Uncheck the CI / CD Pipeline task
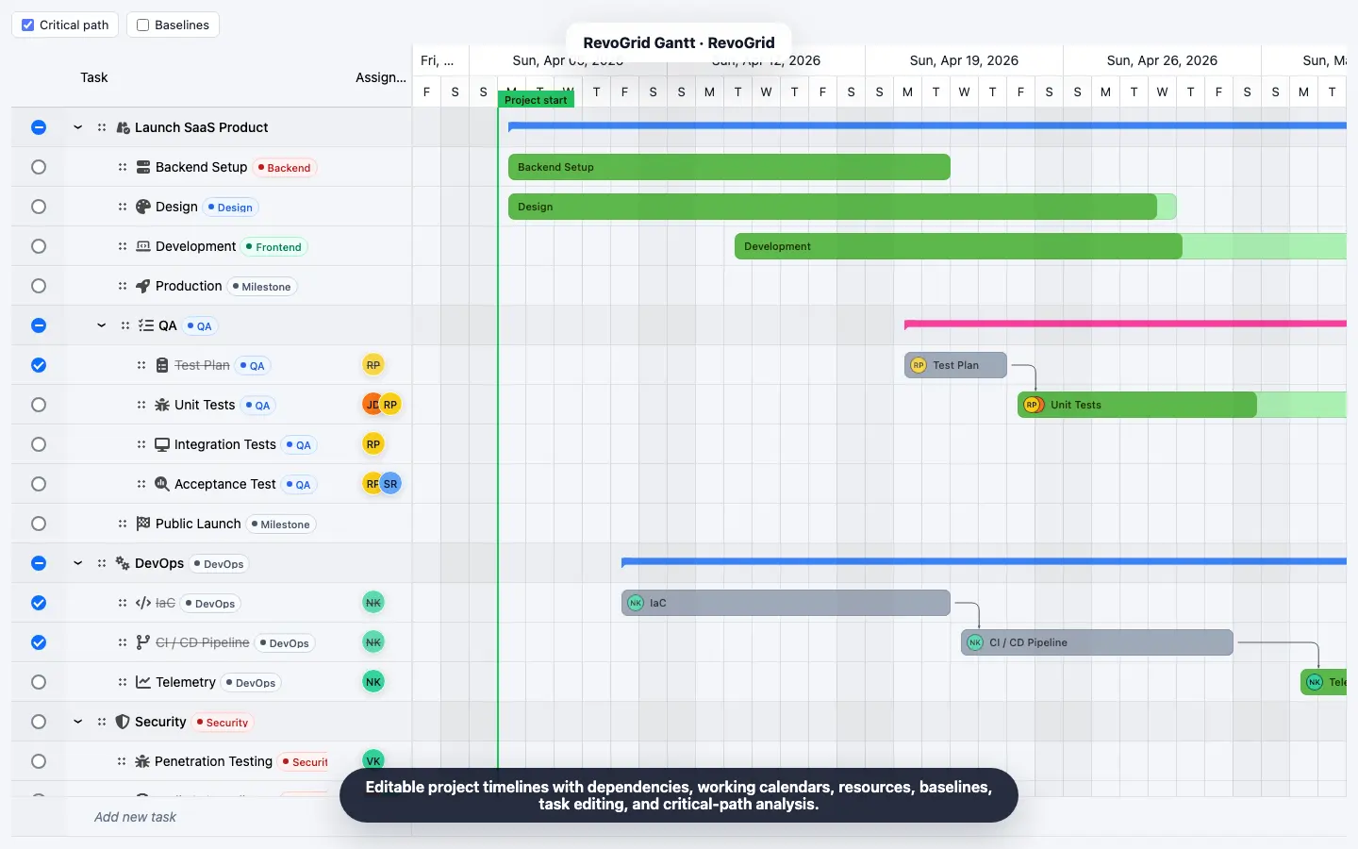 [39, 642]
